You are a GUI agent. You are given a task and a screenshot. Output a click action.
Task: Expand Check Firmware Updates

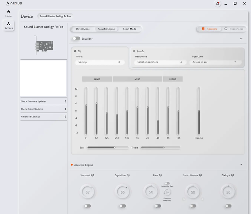click(44, 101)
